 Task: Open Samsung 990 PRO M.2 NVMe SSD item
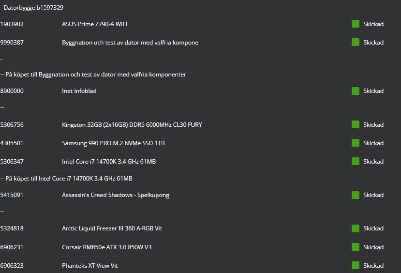113,143
